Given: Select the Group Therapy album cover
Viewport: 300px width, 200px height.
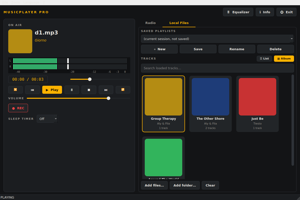Looking at the screenshot, I should [163, 97].
